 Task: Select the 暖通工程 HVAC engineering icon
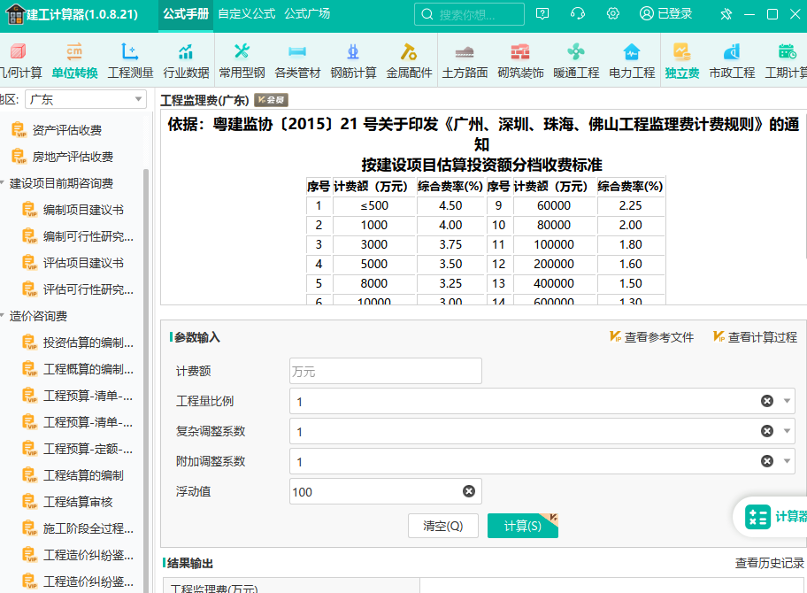(576, 61)
